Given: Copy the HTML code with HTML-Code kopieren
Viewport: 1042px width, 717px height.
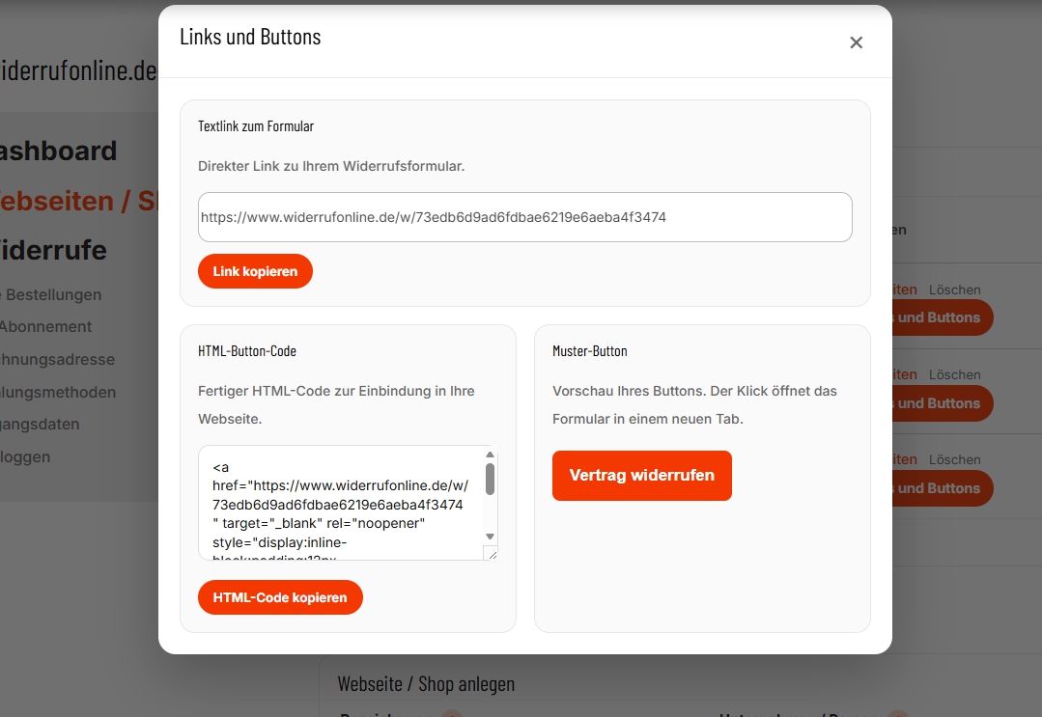Looking at the screenshot, I should tap(280, 597).
